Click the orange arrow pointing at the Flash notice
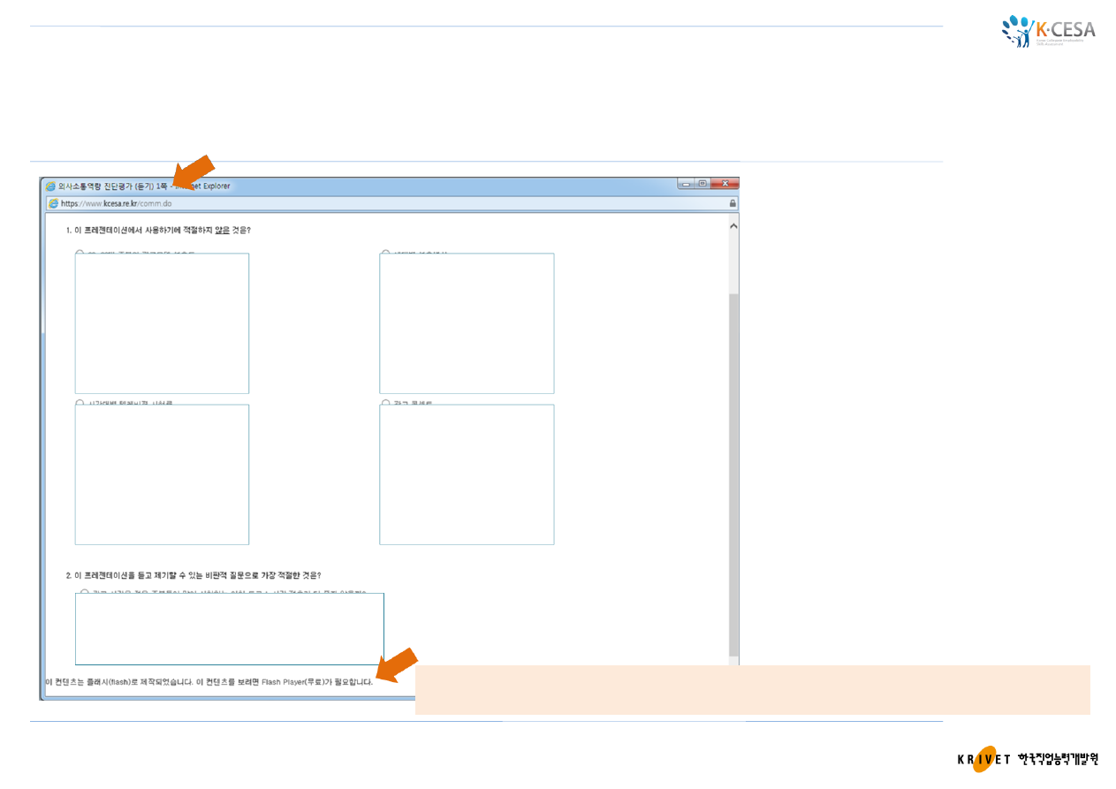Screen dimensions: 1116x789 (397, 665)
